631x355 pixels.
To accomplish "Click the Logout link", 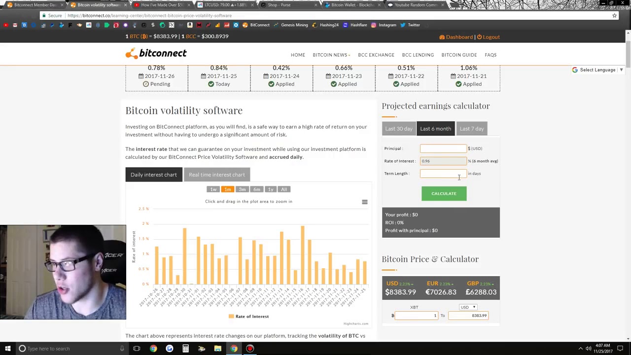I will 488,37.
